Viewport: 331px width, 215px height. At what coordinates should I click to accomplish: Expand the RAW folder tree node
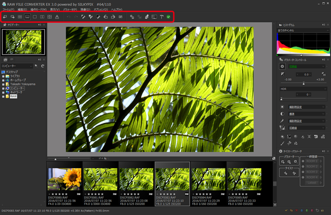pos(3,97)
